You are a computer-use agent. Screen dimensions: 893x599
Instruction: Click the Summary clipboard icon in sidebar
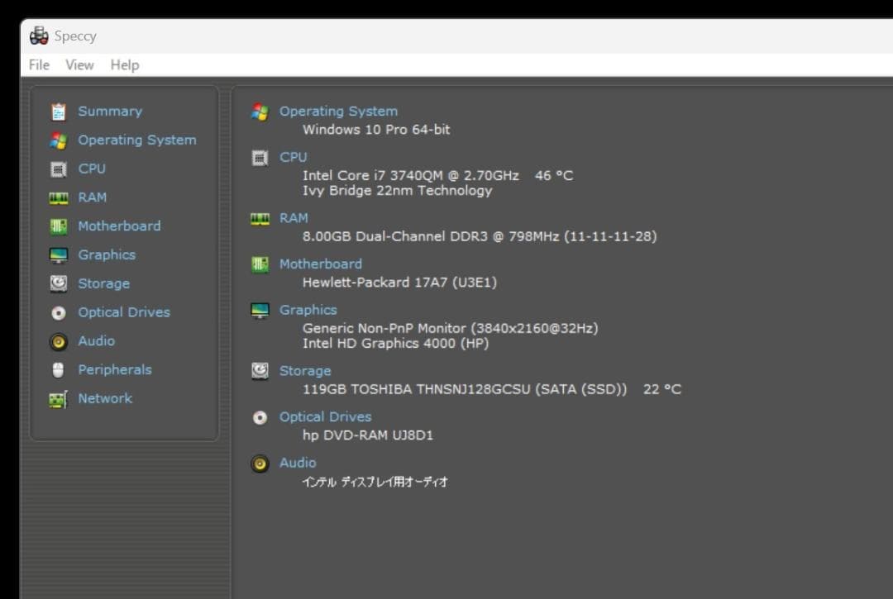click(58, 112)
